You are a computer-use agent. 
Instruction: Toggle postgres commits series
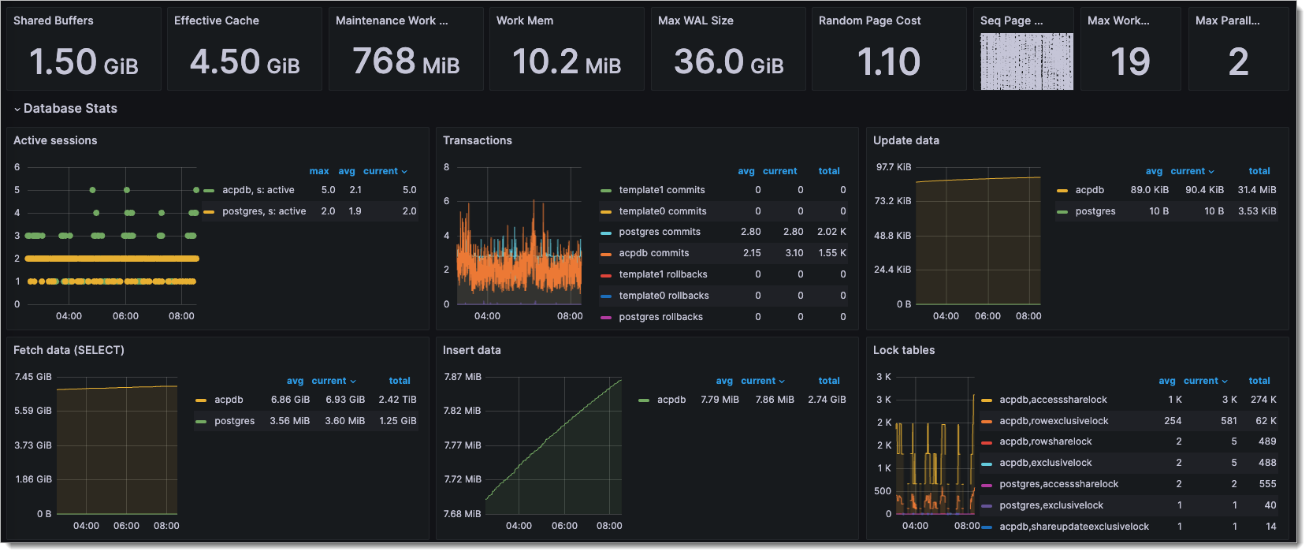point(660,232)
